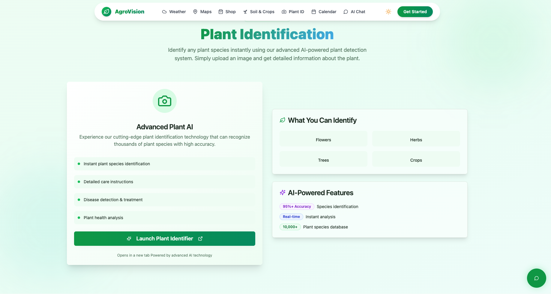Go to the Maps page
The image size is (551, 294).
[x=202, y=12]
